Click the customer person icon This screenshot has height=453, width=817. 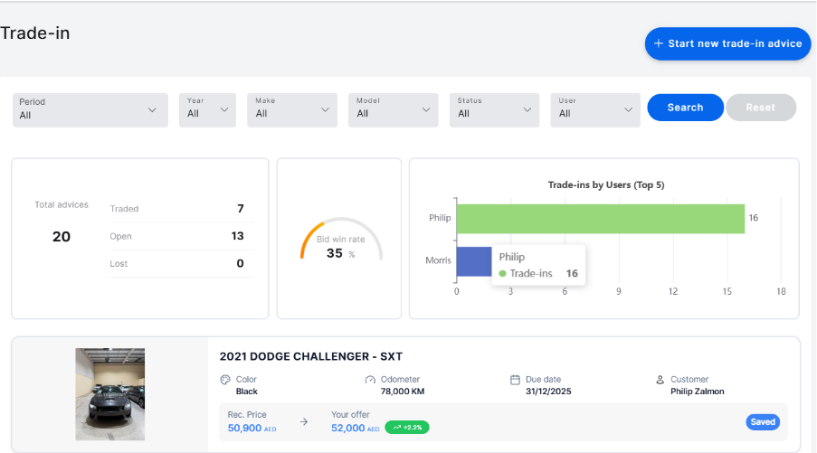click(x=660, y=380)
